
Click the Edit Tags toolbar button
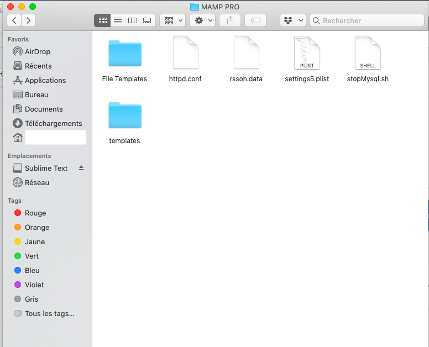(x=255, y=20)
